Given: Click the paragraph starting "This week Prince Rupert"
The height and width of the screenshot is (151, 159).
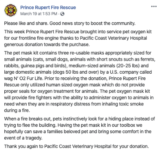Looking at the screenshot, I should point(78,38).
